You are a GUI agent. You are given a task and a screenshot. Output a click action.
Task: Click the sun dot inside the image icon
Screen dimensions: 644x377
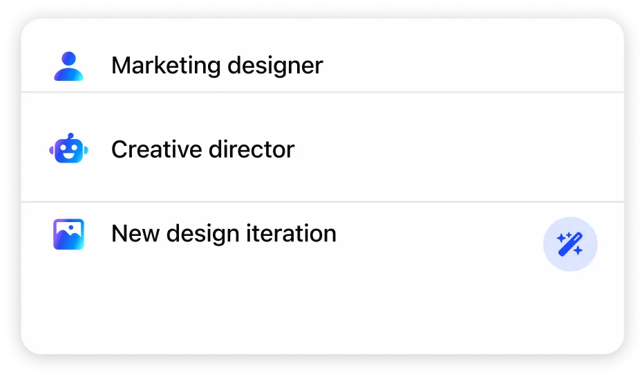point(71,228)
